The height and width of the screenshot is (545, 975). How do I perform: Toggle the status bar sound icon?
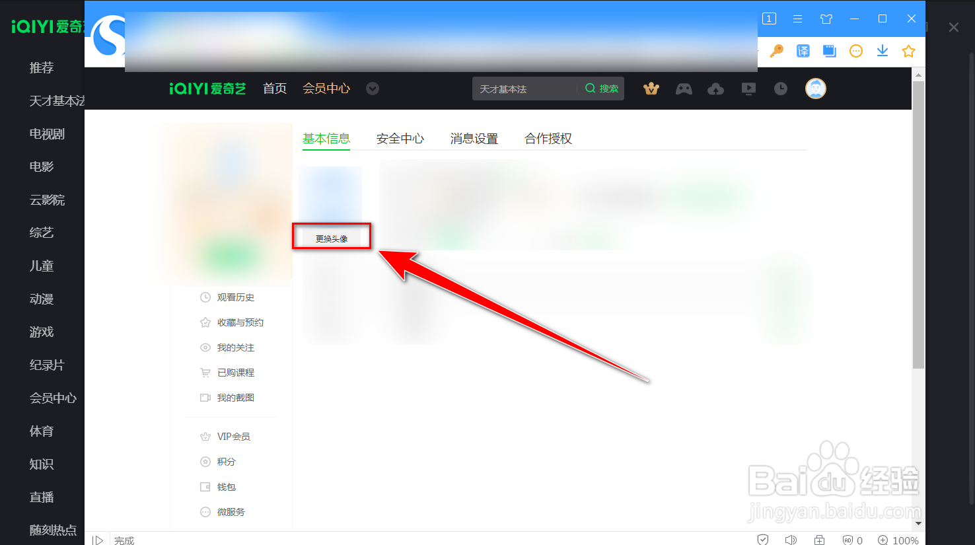point(791,540)
